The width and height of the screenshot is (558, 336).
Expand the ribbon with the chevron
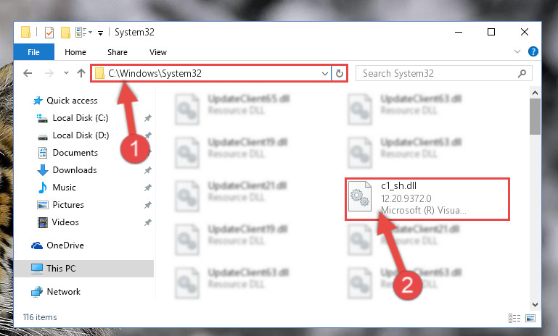[x=517, y=52]
